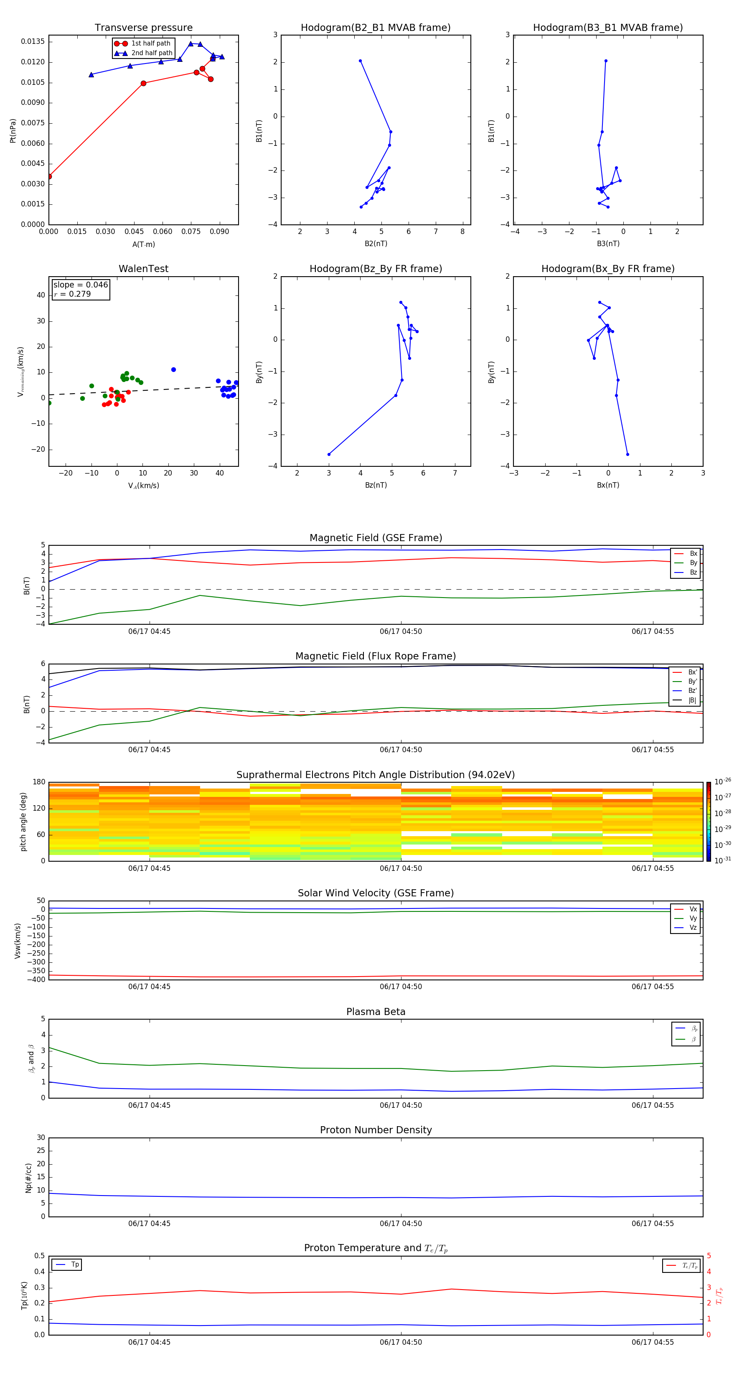Click the spectrogram at 04:50 near 120 degrees
Viewport: 752px width, 1379px height.
point(401,808)
